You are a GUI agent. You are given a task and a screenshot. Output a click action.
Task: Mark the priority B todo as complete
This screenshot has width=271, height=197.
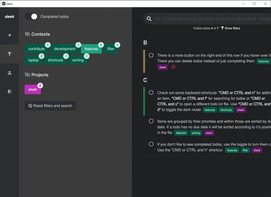coord(151,55)
